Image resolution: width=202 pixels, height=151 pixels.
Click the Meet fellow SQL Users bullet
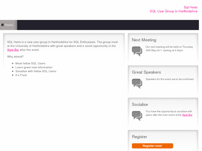30,63
